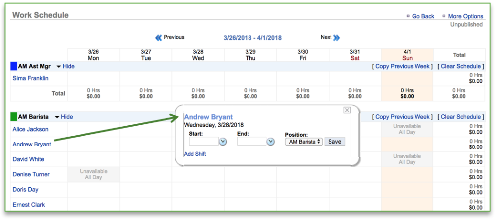Open More Options link
This screenshot has width=497, height=219.
[465, 16]
